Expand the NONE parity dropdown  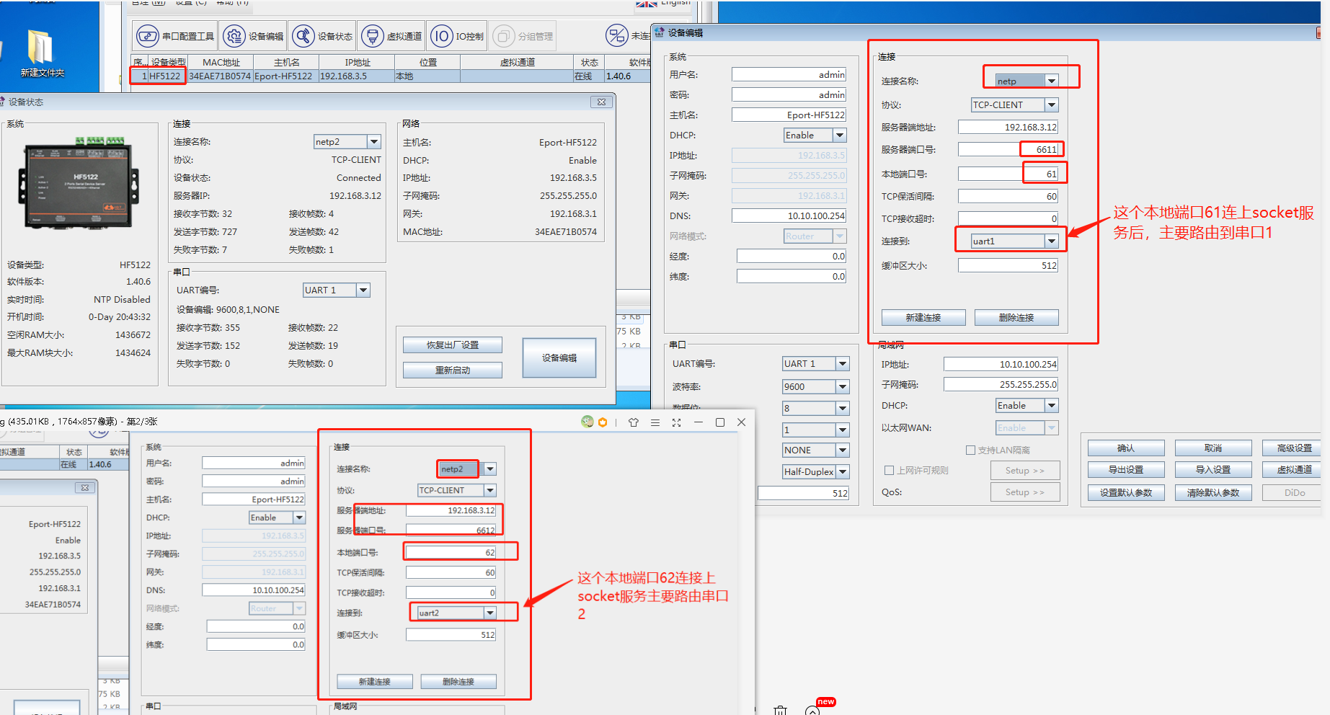click(843, 450)
